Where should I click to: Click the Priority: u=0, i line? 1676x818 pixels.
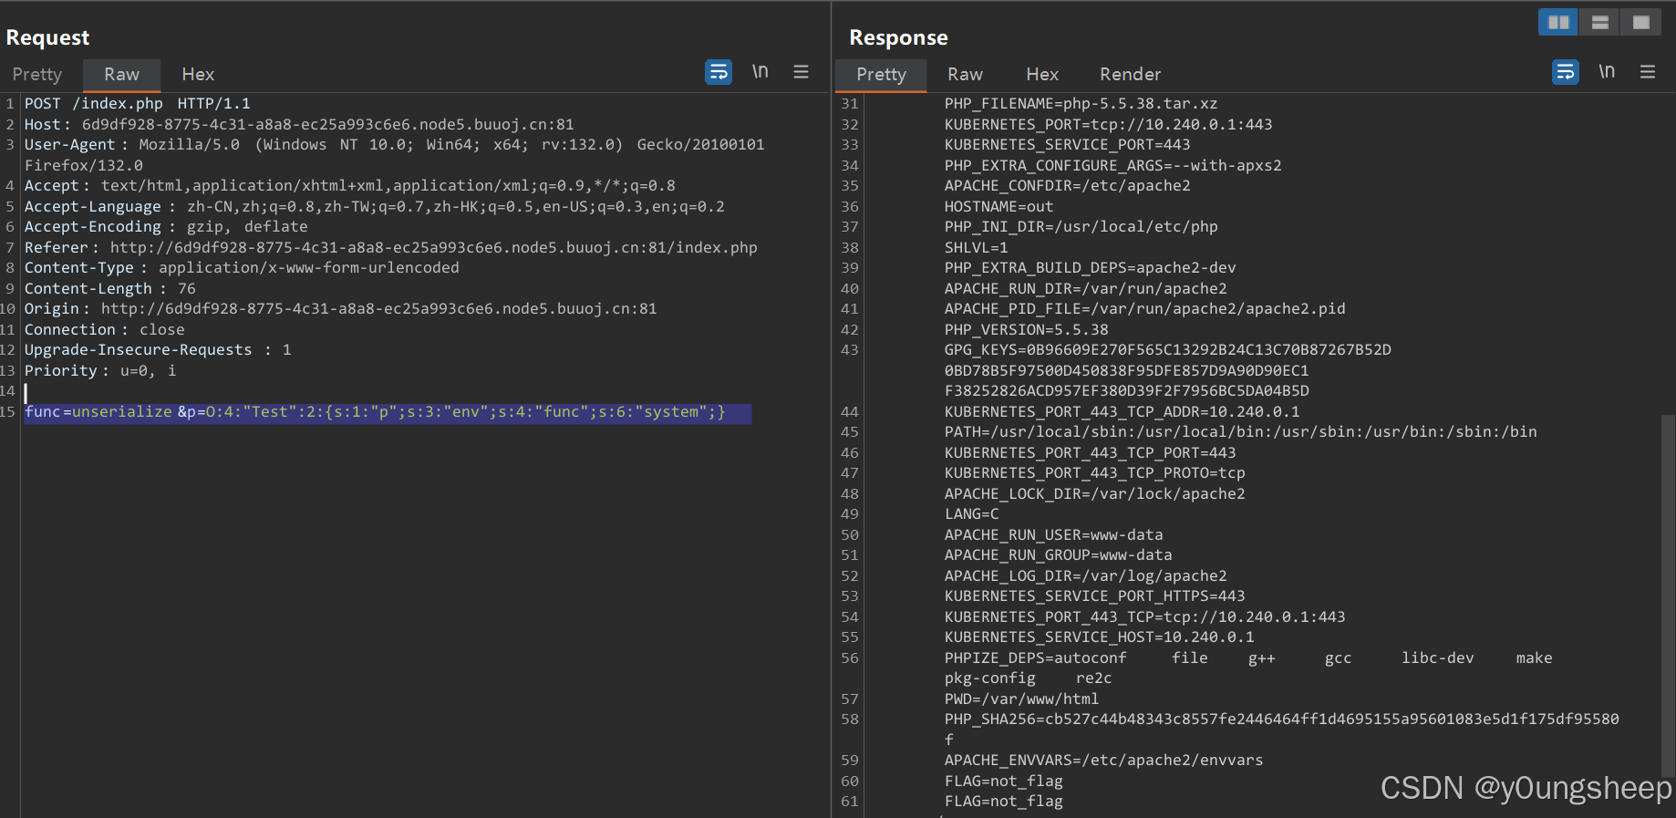click(x=100, y=371)
